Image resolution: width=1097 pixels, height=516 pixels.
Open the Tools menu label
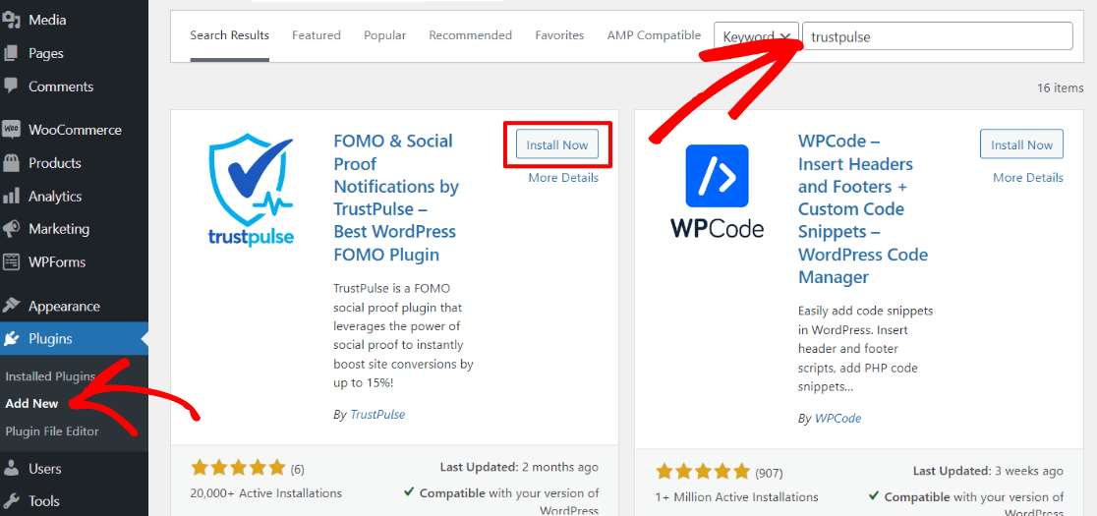[44, 500]
